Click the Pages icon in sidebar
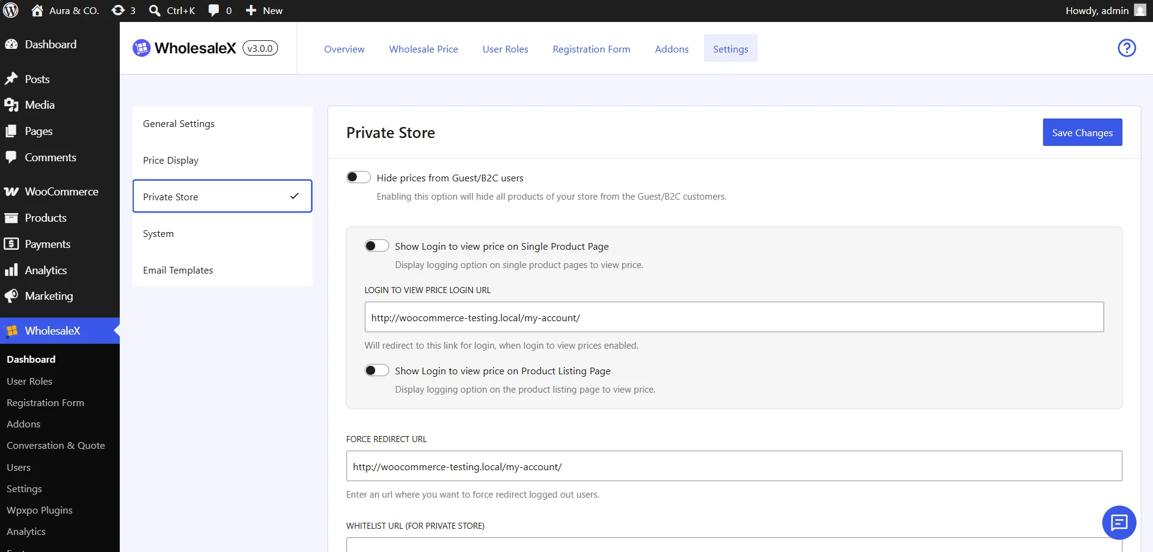The image size is (1153, 552). [x=11, y=131]
